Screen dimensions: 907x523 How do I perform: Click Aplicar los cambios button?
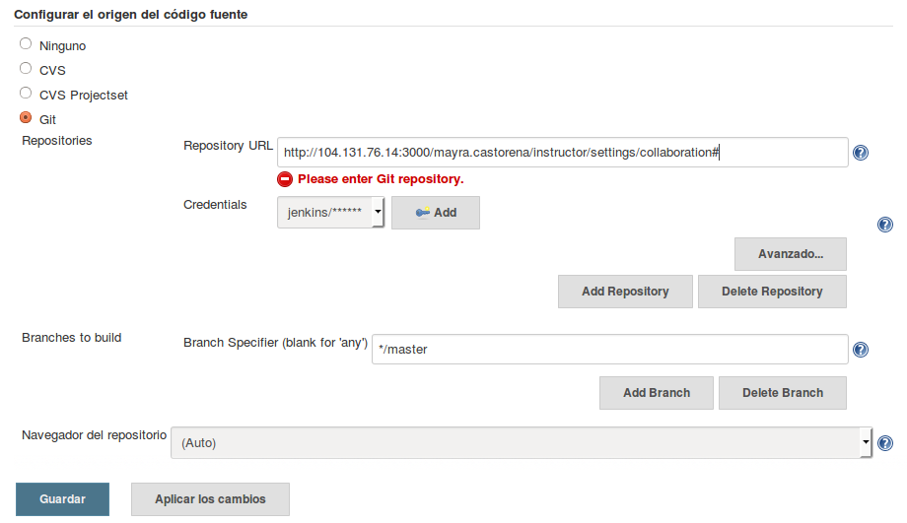(x=210, y=499)
